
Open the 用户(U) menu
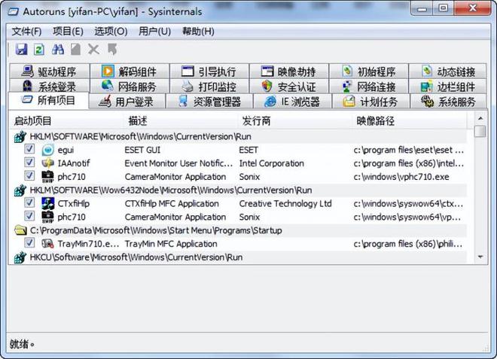(x=154, y=32)
